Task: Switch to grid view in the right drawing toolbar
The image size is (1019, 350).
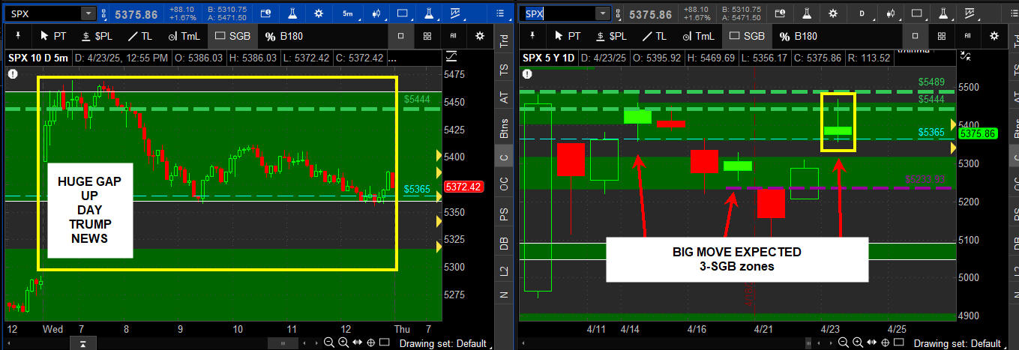Action: [x=941, y=35]
